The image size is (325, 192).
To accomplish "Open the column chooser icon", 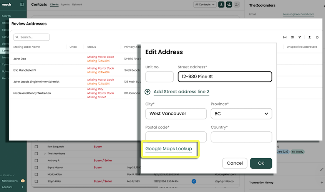I will (292, 37).
